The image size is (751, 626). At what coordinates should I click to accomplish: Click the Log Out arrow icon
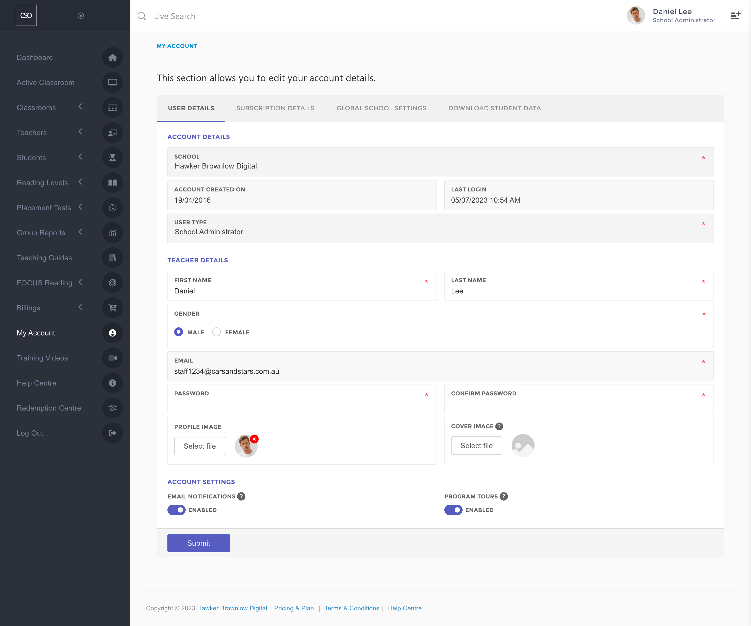tap(112, 433)
